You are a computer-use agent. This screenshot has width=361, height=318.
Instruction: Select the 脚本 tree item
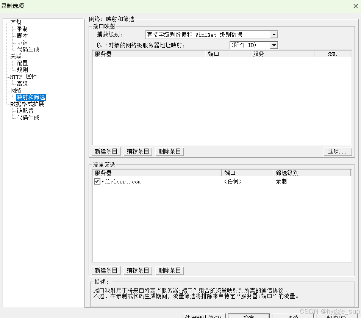coord(22,36)
